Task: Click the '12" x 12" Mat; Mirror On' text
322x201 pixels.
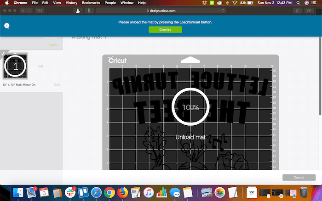Action: (19, 84)
